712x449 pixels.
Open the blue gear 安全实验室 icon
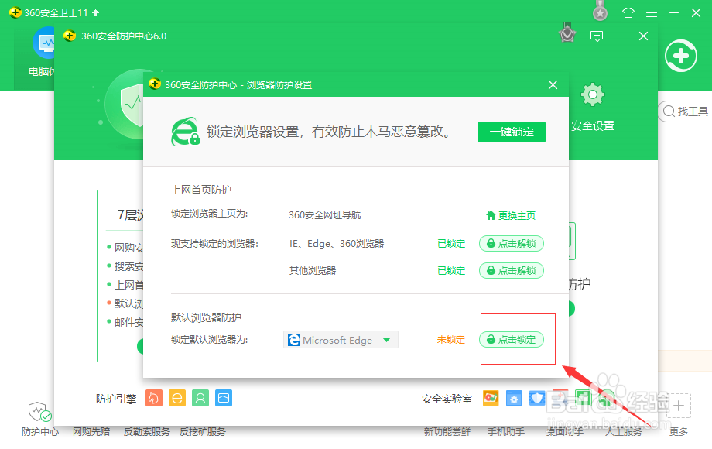click(x=514, y=398)
